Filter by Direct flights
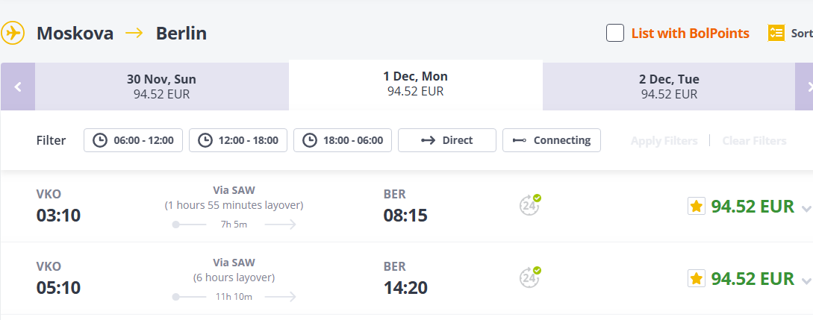813x320 pixels. [x=447, y=140]
